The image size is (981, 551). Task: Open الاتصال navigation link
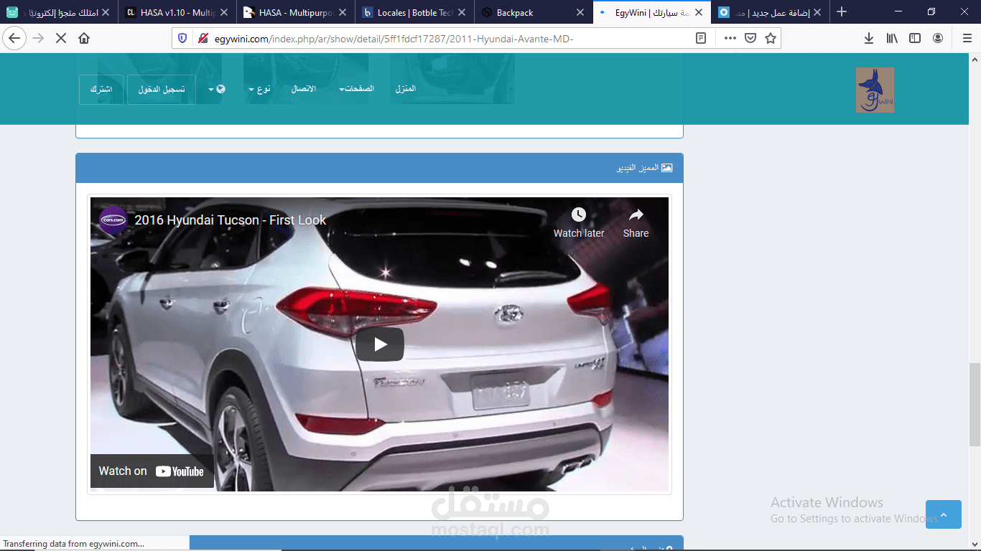(303, 89)
